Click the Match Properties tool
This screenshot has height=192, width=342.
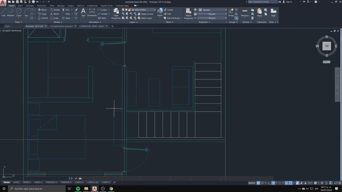click(x=188, y=13)
